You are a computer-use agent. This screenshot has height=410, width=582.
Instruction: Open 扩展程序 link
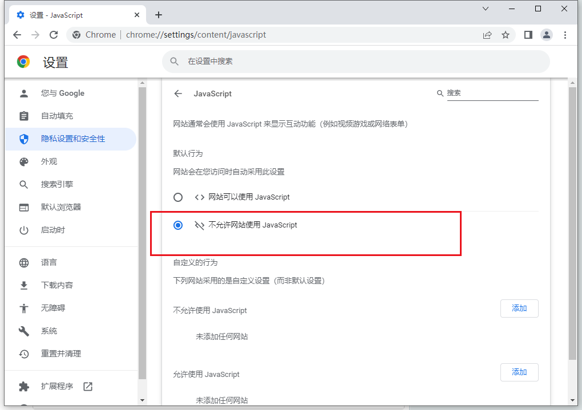pyautogui.click(x=71, y=386)
